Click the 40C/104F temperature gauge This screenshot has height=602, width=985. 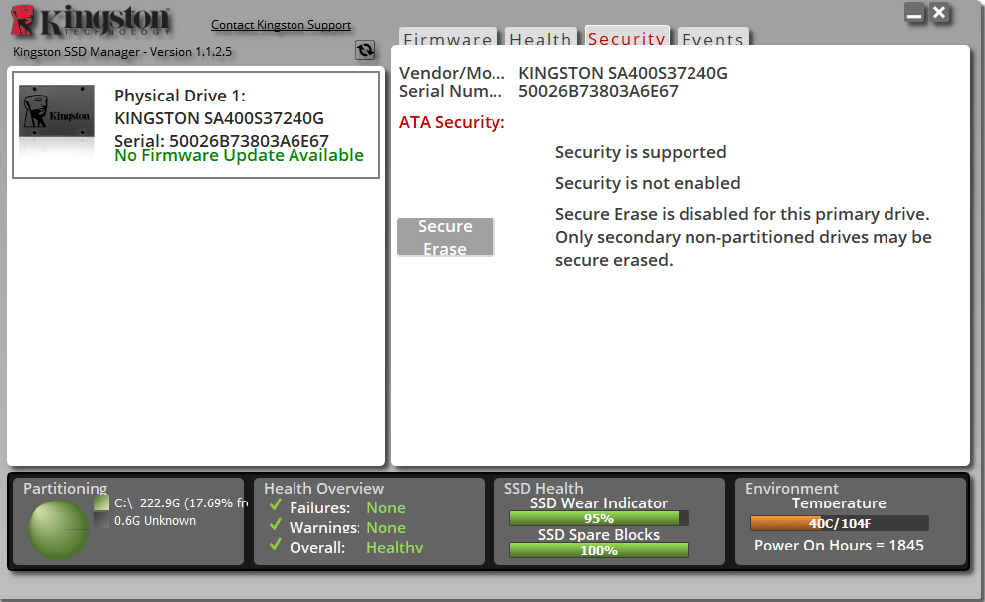point(841,522)
